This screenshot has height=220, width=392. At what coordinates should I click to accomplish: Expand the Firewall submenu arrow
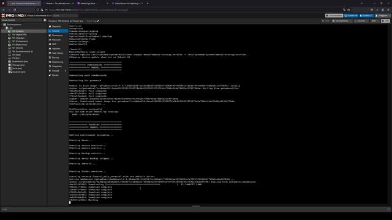point(66,71)
